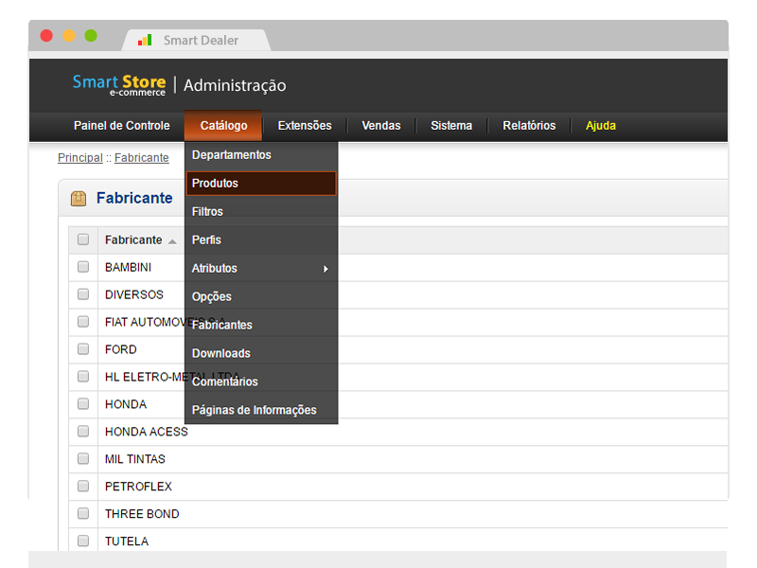The image size is (757, 568).
Task: Check the HL ELETRO-METAL row checkbox
Action: 83,376
